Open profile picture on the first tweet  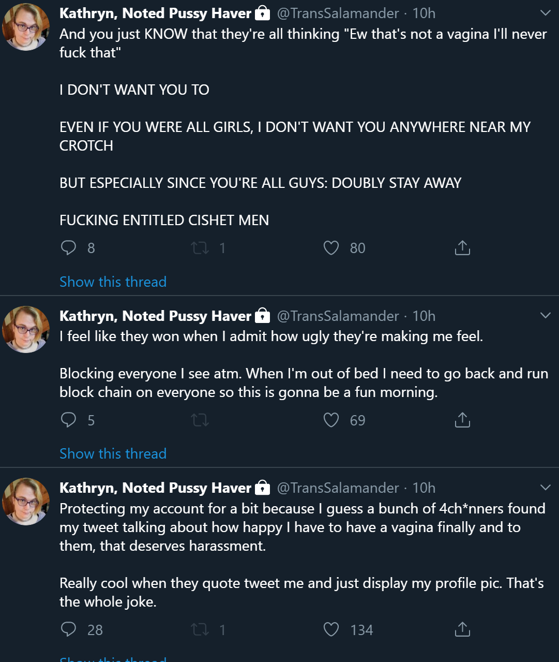pos(26,27)
